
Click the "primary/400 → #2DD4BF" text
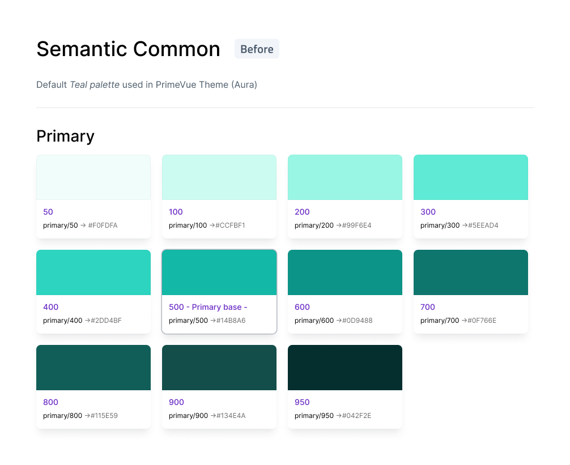(82, 321)
